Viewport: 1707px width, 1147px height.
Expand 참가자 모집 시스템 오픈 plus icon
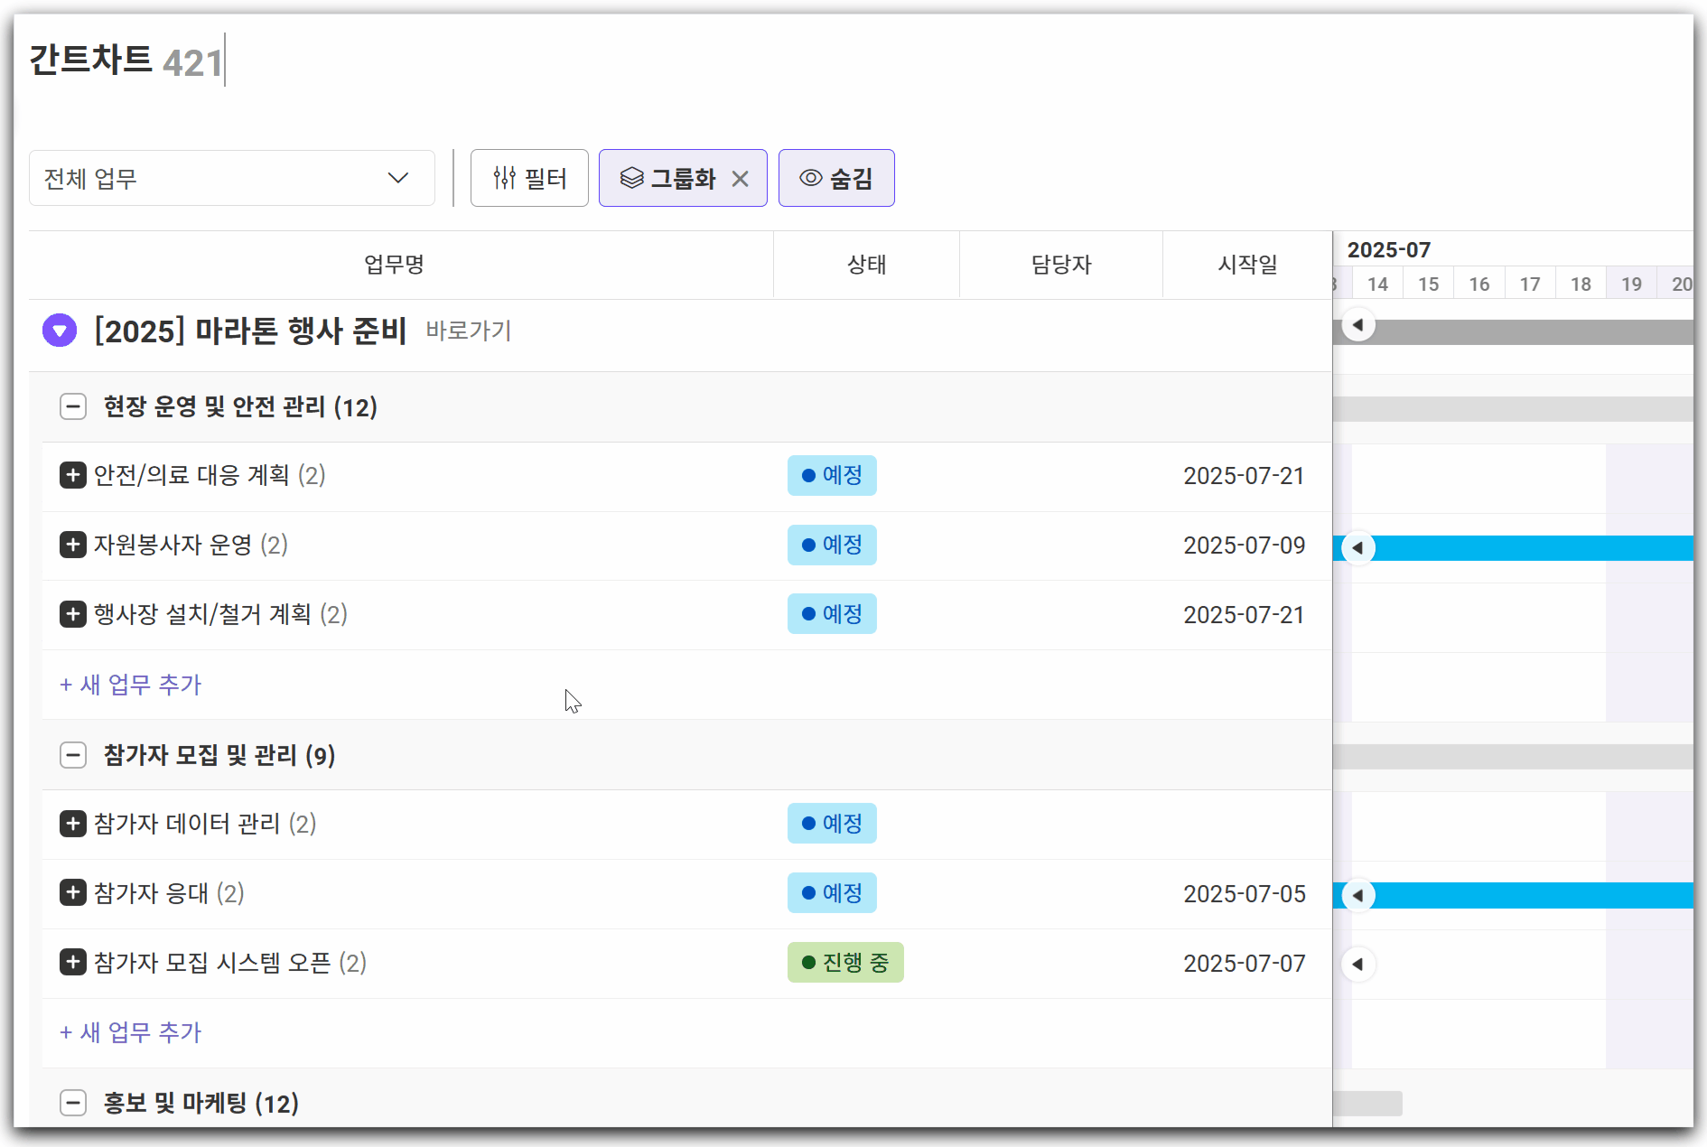[73, 963]
